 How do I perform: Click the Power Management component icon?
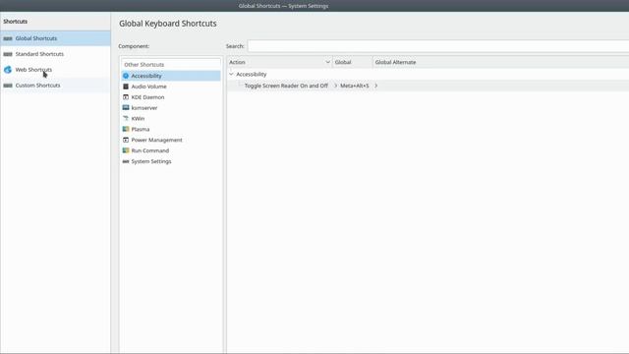[126, 140]
